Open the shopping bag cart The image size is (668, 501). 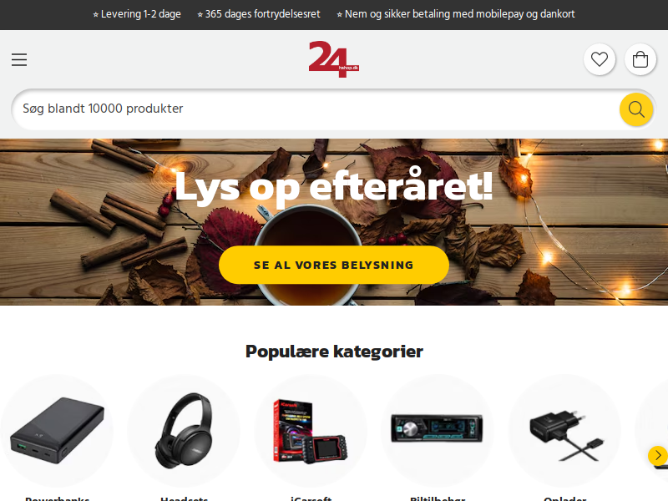coord(640,59)
